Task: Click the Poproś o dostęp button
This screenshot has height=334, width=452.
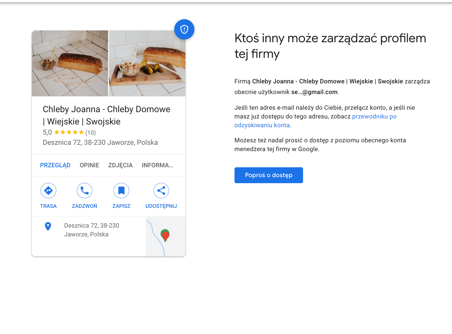Action: tap(269, 175)
